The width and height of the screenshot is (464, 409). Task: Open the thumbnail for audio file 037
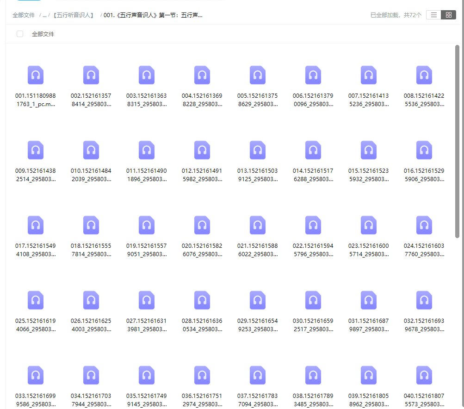point(257,375)
